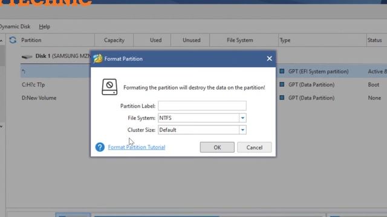Screen dimensions: 387x217
Task: Sort by Capacity column header
Action: (114, 40)
